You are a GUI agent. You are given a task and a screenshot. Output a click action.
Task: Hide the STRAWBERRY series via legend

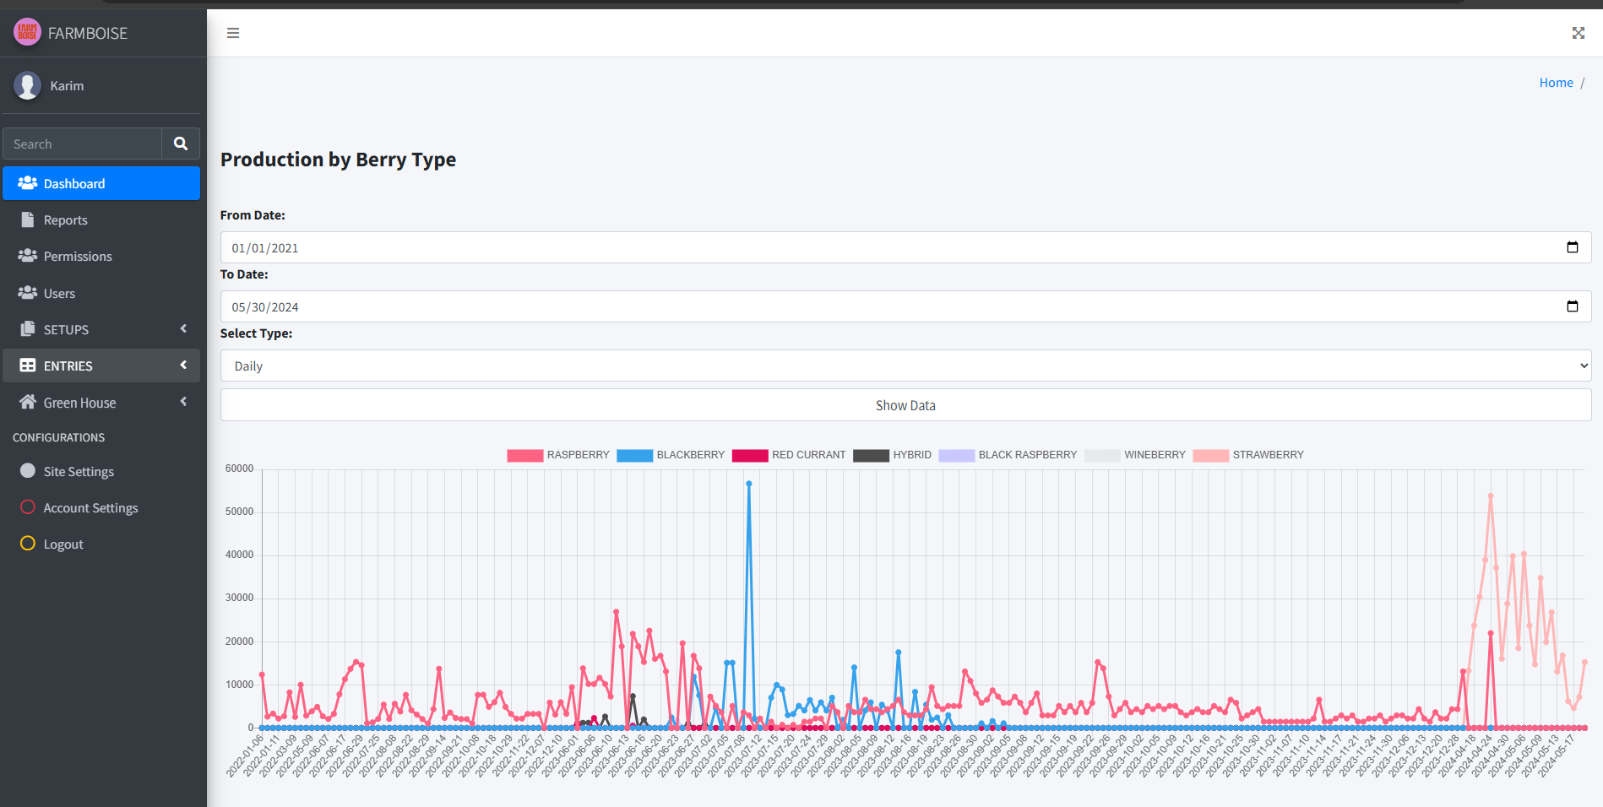point(1248,455)
